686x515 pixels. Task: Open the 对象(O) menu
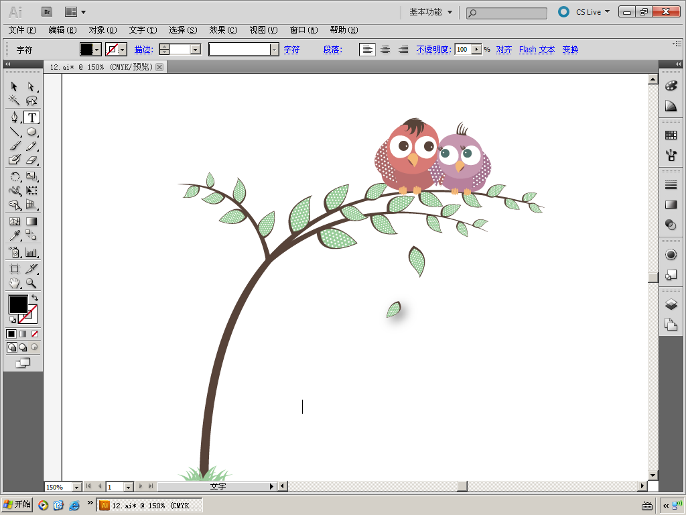(x=102, y=30)
